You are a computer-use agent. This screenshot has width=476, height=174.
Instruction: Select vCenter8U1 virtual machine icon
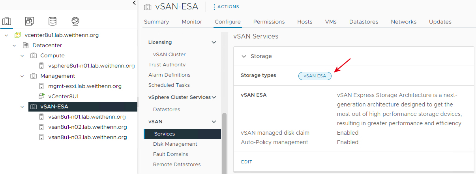click(41, 96)
